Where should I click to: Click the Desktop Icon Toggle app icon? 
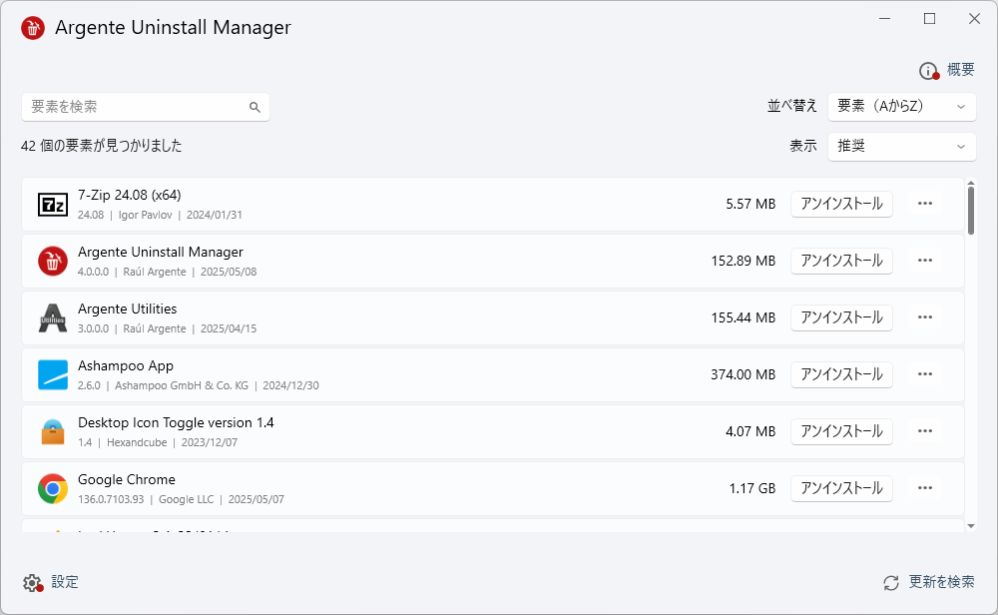click(53, 431)
